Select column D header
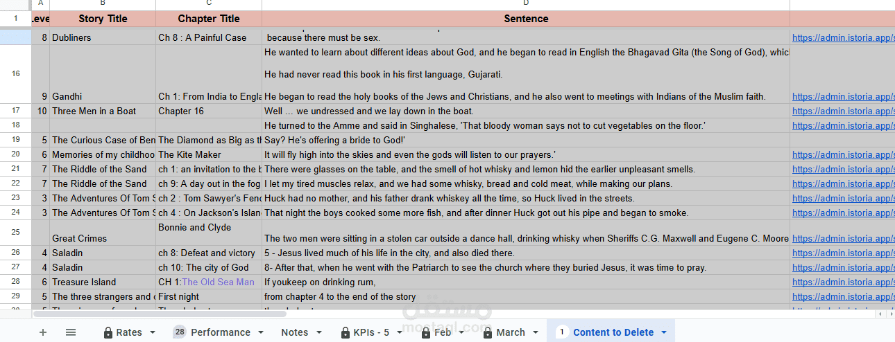Viewport: 895px width, 342px height. pos(526,5)
